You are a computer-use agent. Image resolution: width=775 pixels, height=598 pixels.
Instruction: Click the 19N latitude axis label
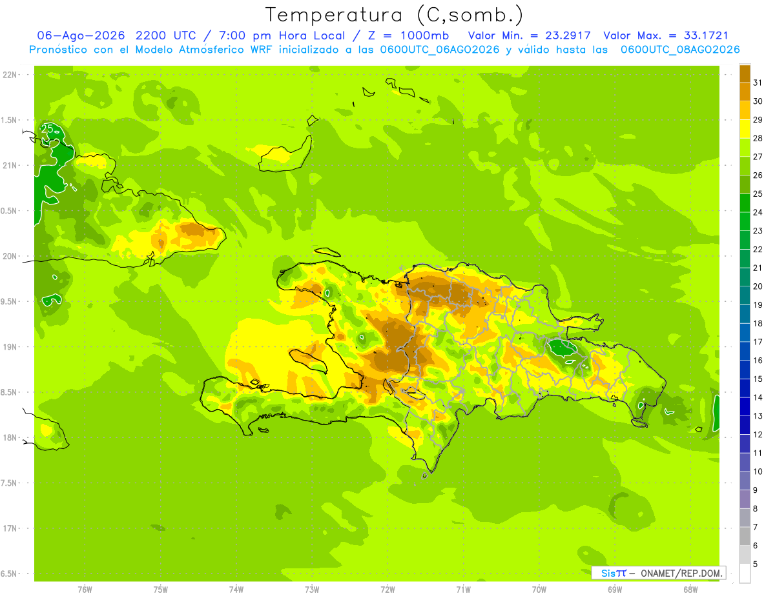9,347
